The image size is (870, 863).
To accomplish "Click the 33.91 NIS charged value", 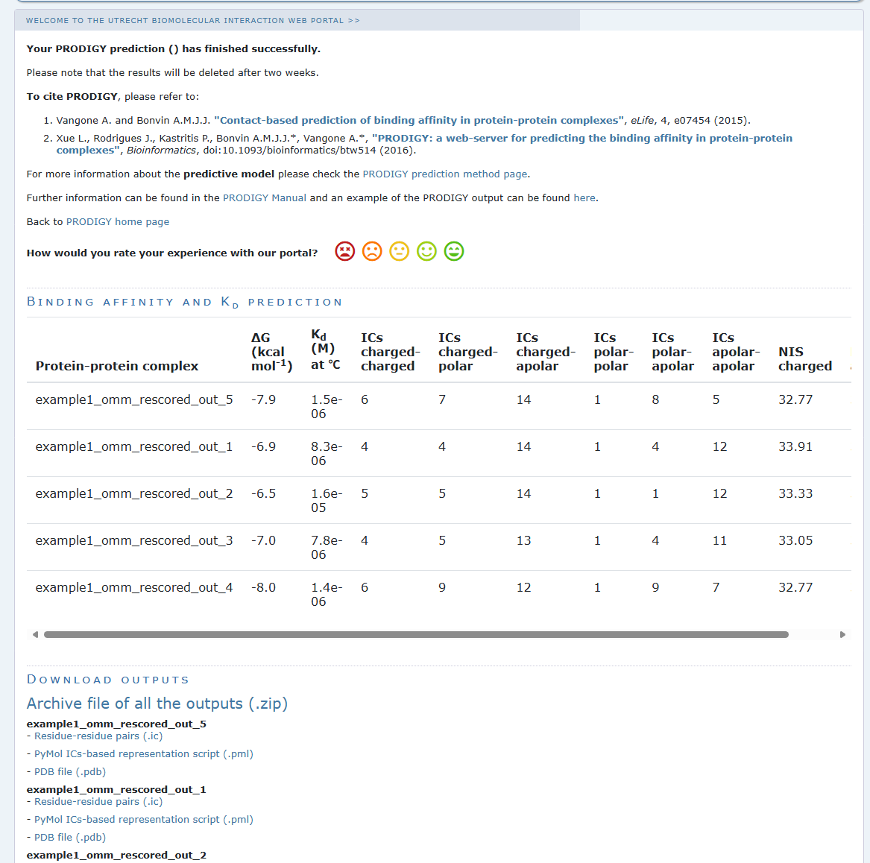I will 795,447.
